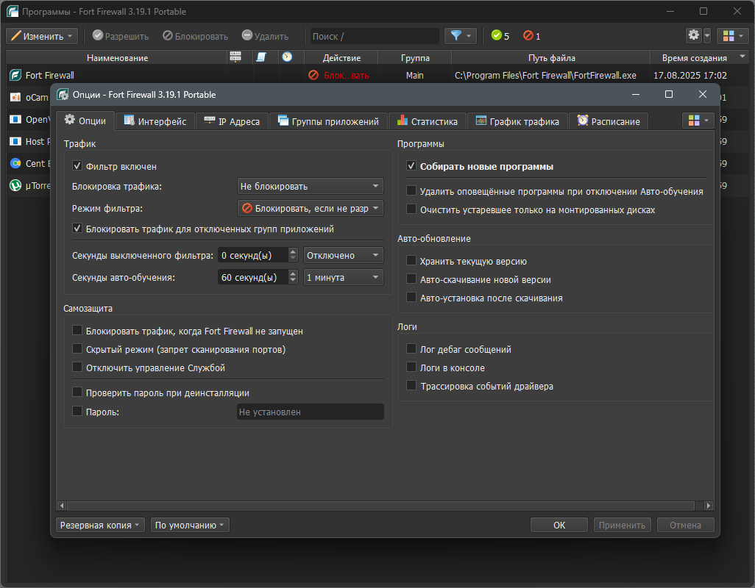Click the Разрешить allow toolbar button

pyautogui.click(x=121, y=36)
